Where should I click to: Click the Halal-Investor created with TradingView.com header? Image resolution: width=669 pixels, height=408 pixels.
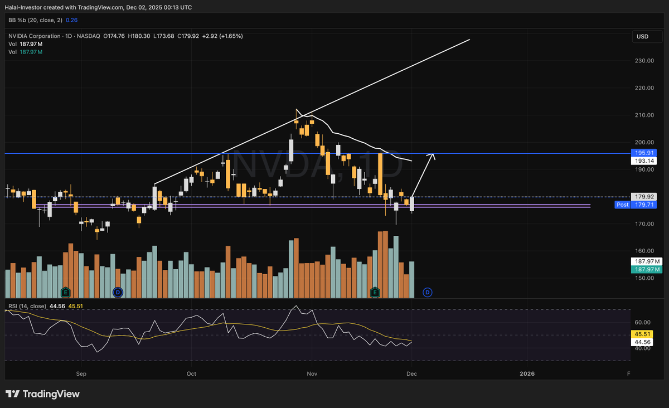(99, 8)
